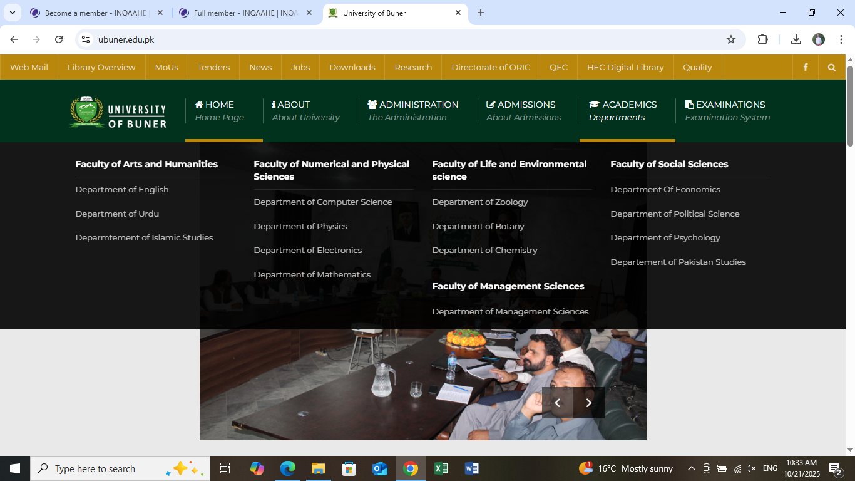Expand the Academics Departments menu
855x481 pixels.
(623, 111)
